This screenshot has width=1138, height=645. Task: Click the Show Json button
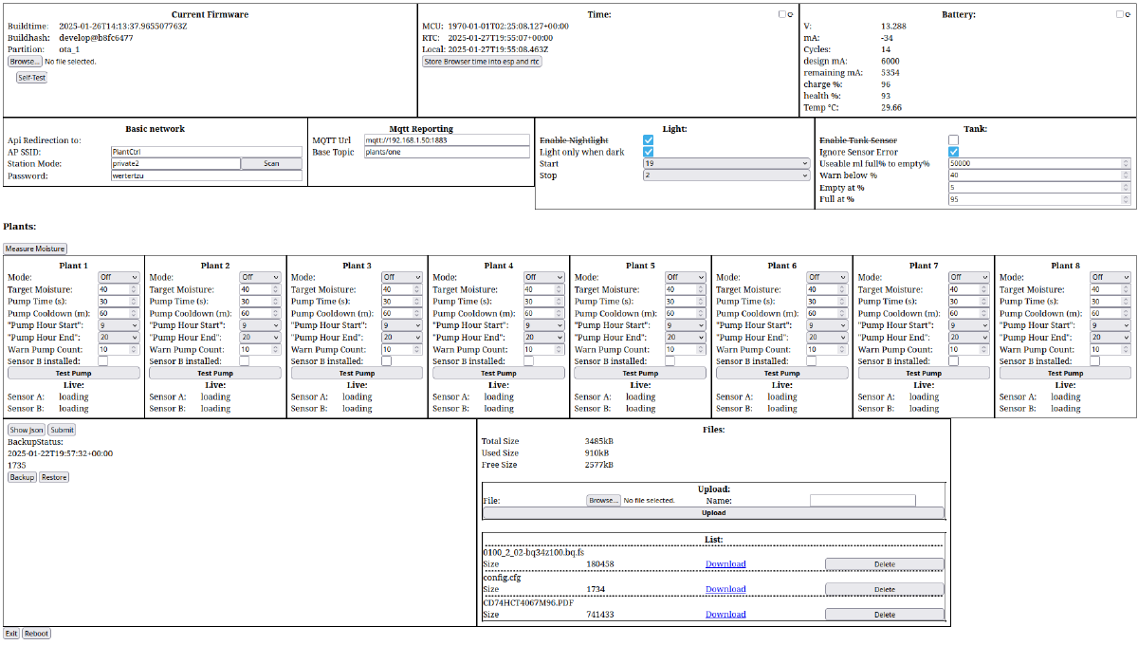click(x=26, y=430)
